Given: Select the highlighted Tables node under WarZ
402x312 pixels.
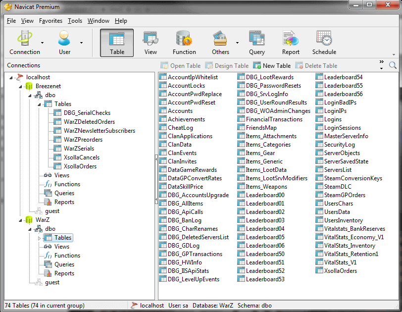Looking at the screenshot, I should pyautogui.click(x=58, y=238).
